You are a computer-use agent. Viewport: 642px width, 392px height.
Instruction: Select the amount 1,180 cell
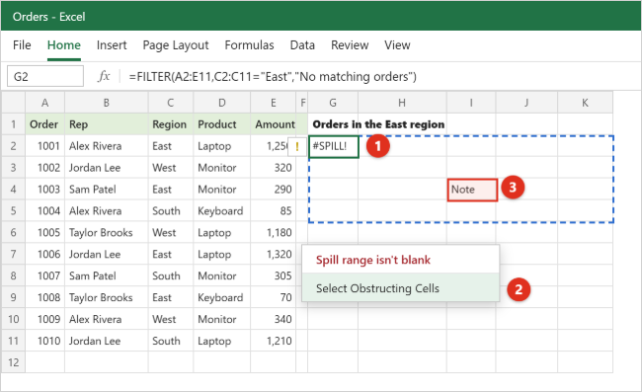273,233
